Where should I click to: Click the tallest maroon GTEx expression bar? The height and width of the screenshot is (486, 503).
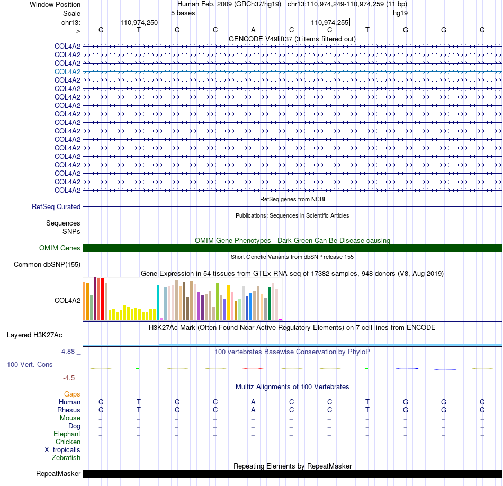(x=95, y=299)
